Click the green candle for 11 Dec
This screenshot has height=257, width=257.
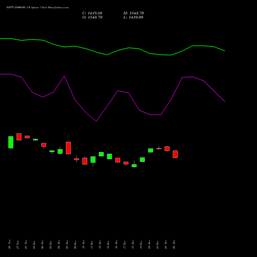tap(93, 159)
